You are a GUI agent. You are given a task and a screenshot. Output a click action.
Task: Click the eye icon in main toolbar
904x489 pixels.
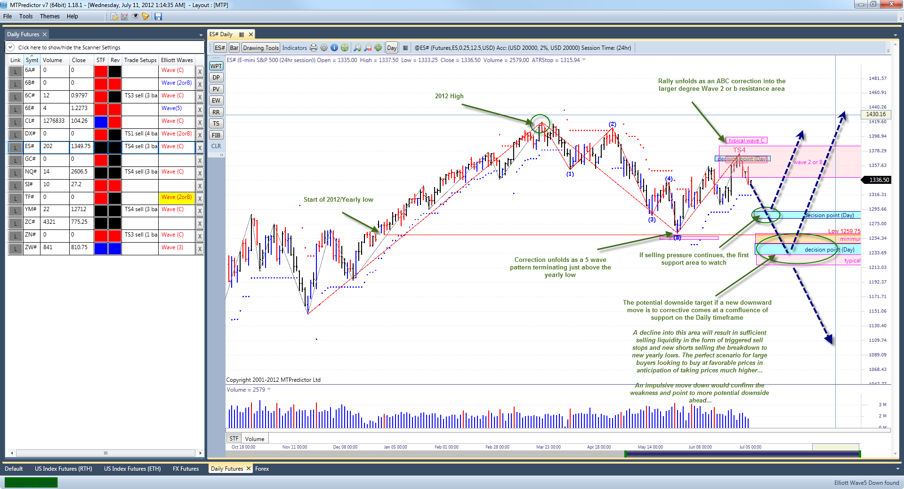coord(135,16)
